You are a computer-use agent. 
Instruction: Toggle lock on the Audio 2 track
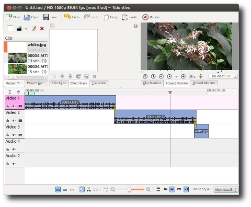[x=8, y=164]
